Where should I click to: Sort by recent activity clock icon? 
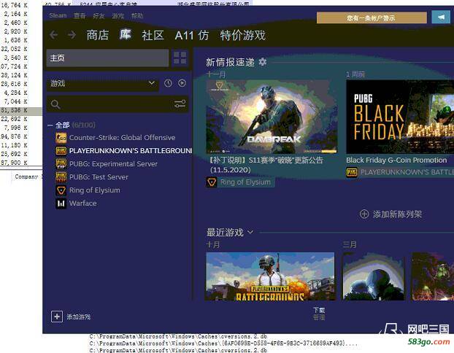coord(168,83)
